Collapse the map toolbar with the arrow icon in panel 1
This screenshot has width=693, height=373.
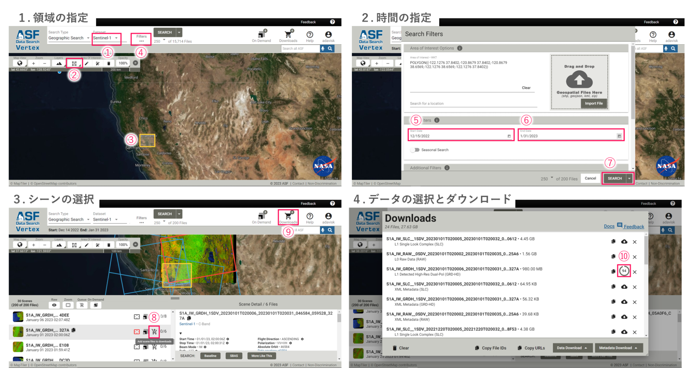point(136,63)
